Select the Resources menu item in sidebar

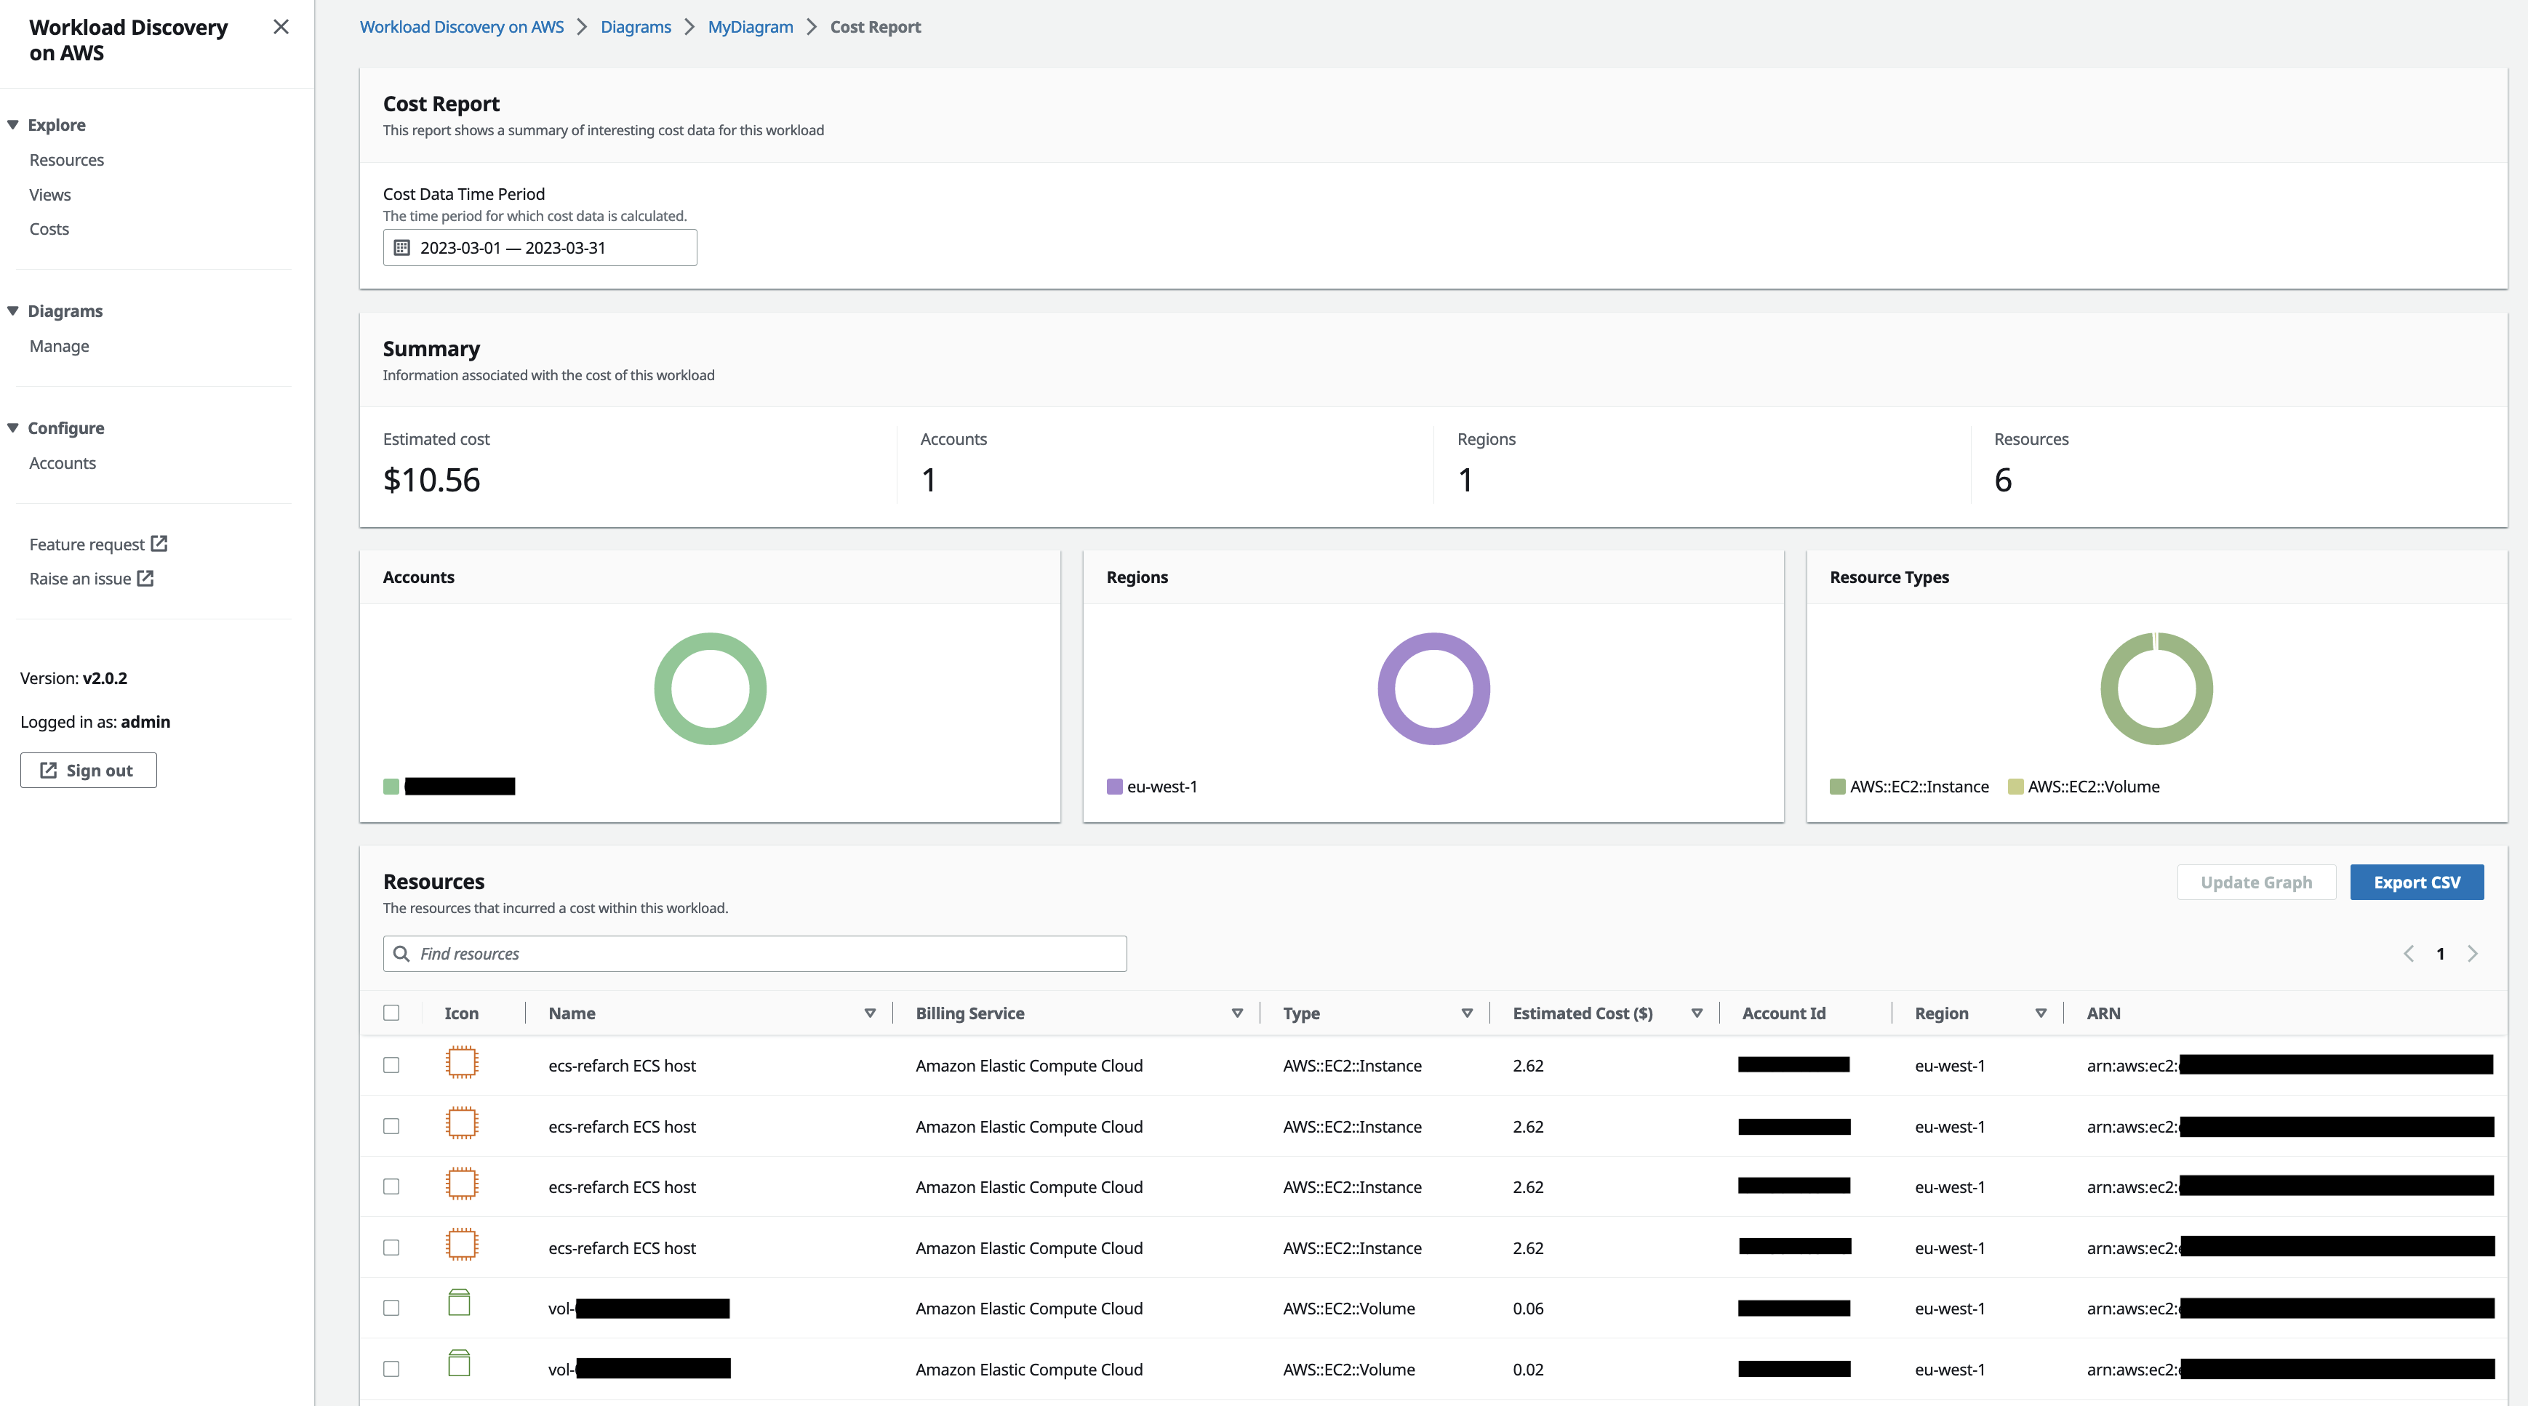65,159
